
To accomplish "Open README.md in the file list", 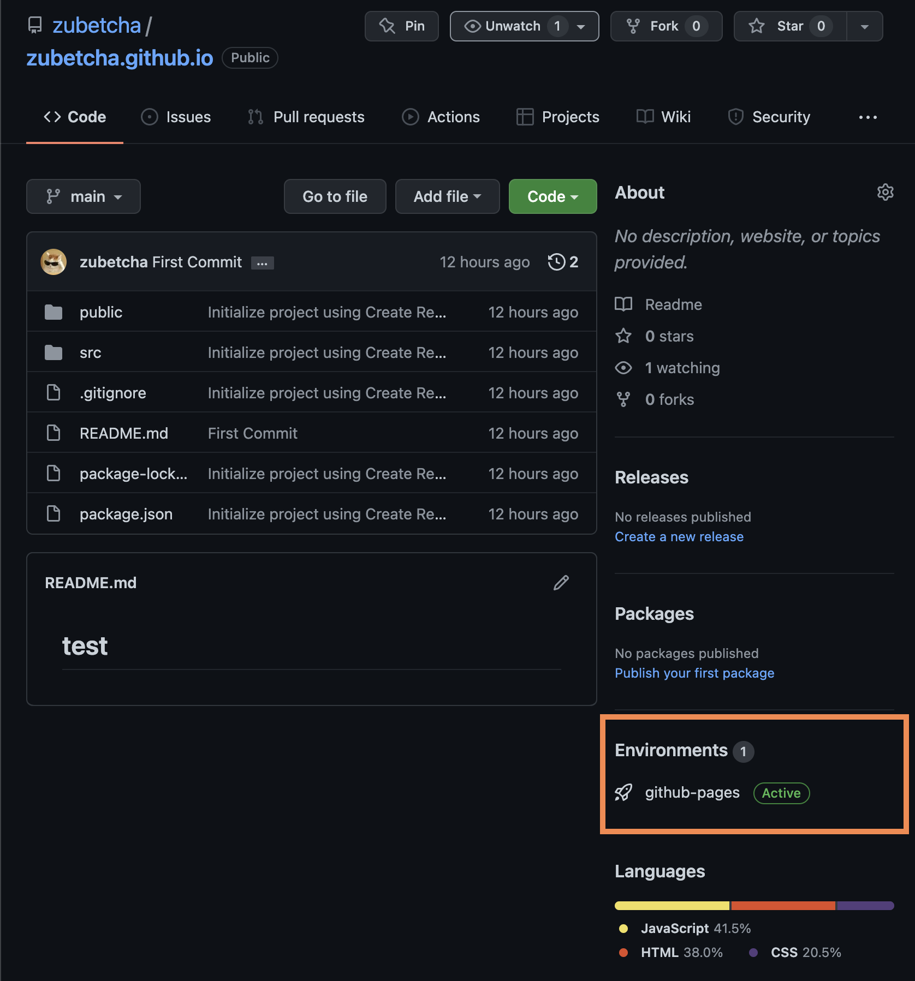I will click(x=124, y=433).
